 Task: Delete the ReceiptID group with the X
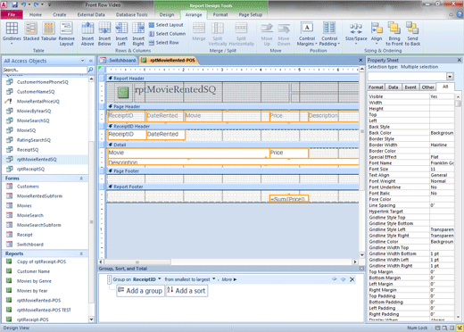[352, 279]
